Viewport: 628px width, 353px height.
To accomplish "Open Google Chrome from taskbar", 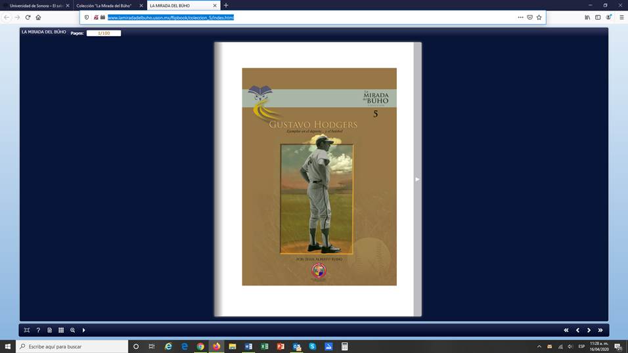I will click(200, 346).
